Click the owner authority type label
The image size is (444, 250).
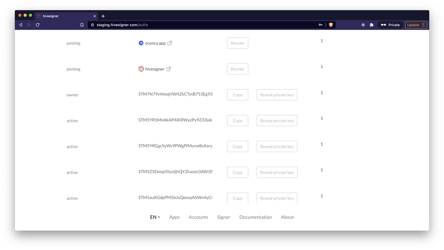tap(72, 95)
